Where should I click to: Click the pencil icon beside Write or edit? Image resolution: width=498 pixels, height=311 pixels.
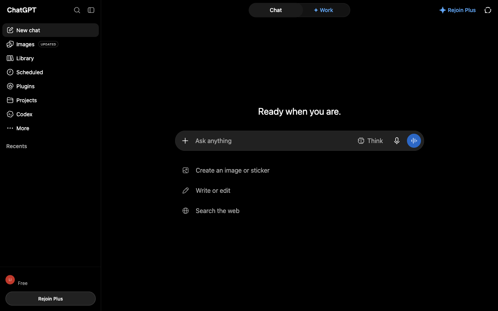(x=186, y=190)
